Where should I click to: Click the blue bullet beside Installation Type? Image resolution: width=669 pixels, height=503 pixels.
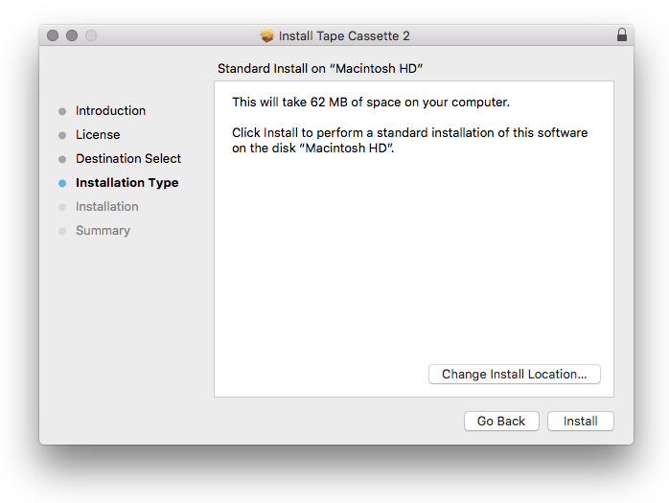click(62, 183)
